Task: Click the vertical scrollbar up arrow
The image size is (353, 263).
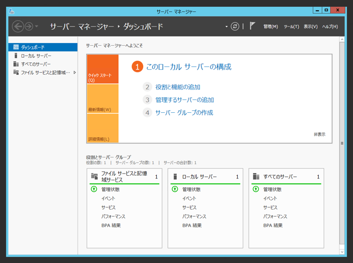Action: [x=342, y=40]
